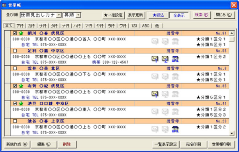239x152 pixels.
Task: Uncheck the checkbox for 朝川 ○春
Action: click(x=15, y=33)
